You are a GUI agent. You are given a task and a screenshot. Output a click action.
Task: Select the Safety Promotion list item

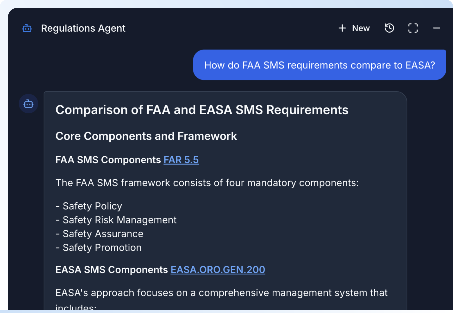coord(102,248)
